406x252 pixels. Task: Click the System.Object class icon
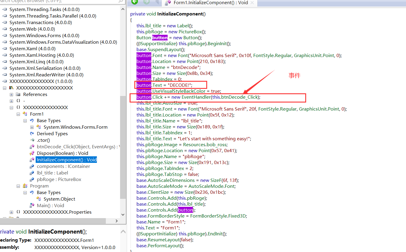(x=39, y=199)
